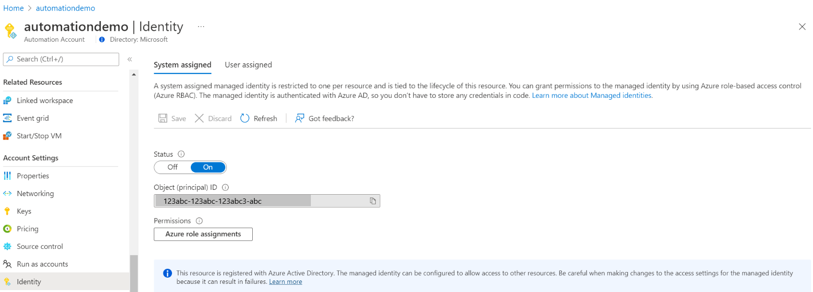This screenshot has height=292, width=813.
Task: Turn system assigned status Off
Action: click(172, 167)
